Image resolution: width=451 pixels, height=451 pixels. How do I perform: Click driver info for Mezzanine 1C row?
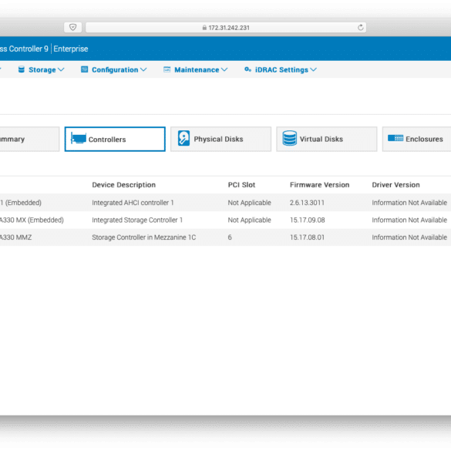pyautogui.click(x=409, y=237)
